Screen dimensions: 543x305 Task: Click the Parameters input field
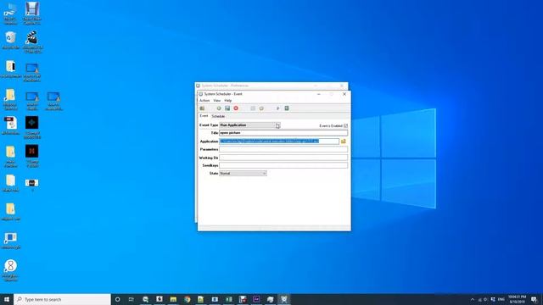point(283,149)
